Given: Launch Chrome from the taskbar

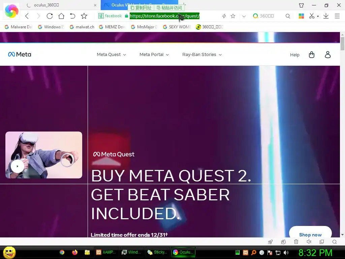Looking at the screenshot, I should 62,252.
